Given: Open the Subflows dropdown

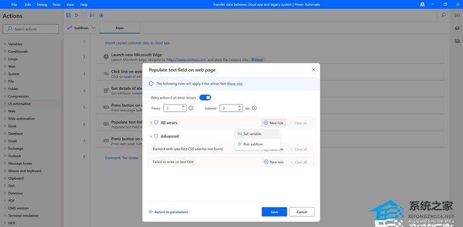Looking at the screenshot, I should point(81,28).
